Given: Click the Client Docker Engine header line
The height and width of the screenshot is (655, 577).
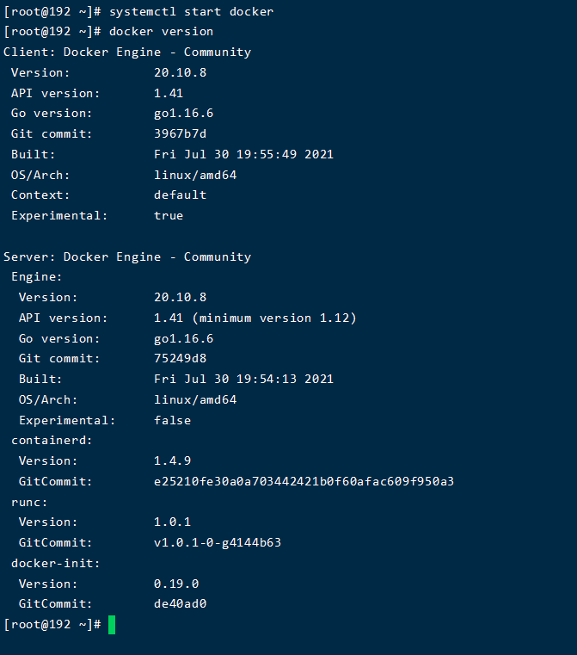Looking at the screenshot, I should click(x=127, y=53).
